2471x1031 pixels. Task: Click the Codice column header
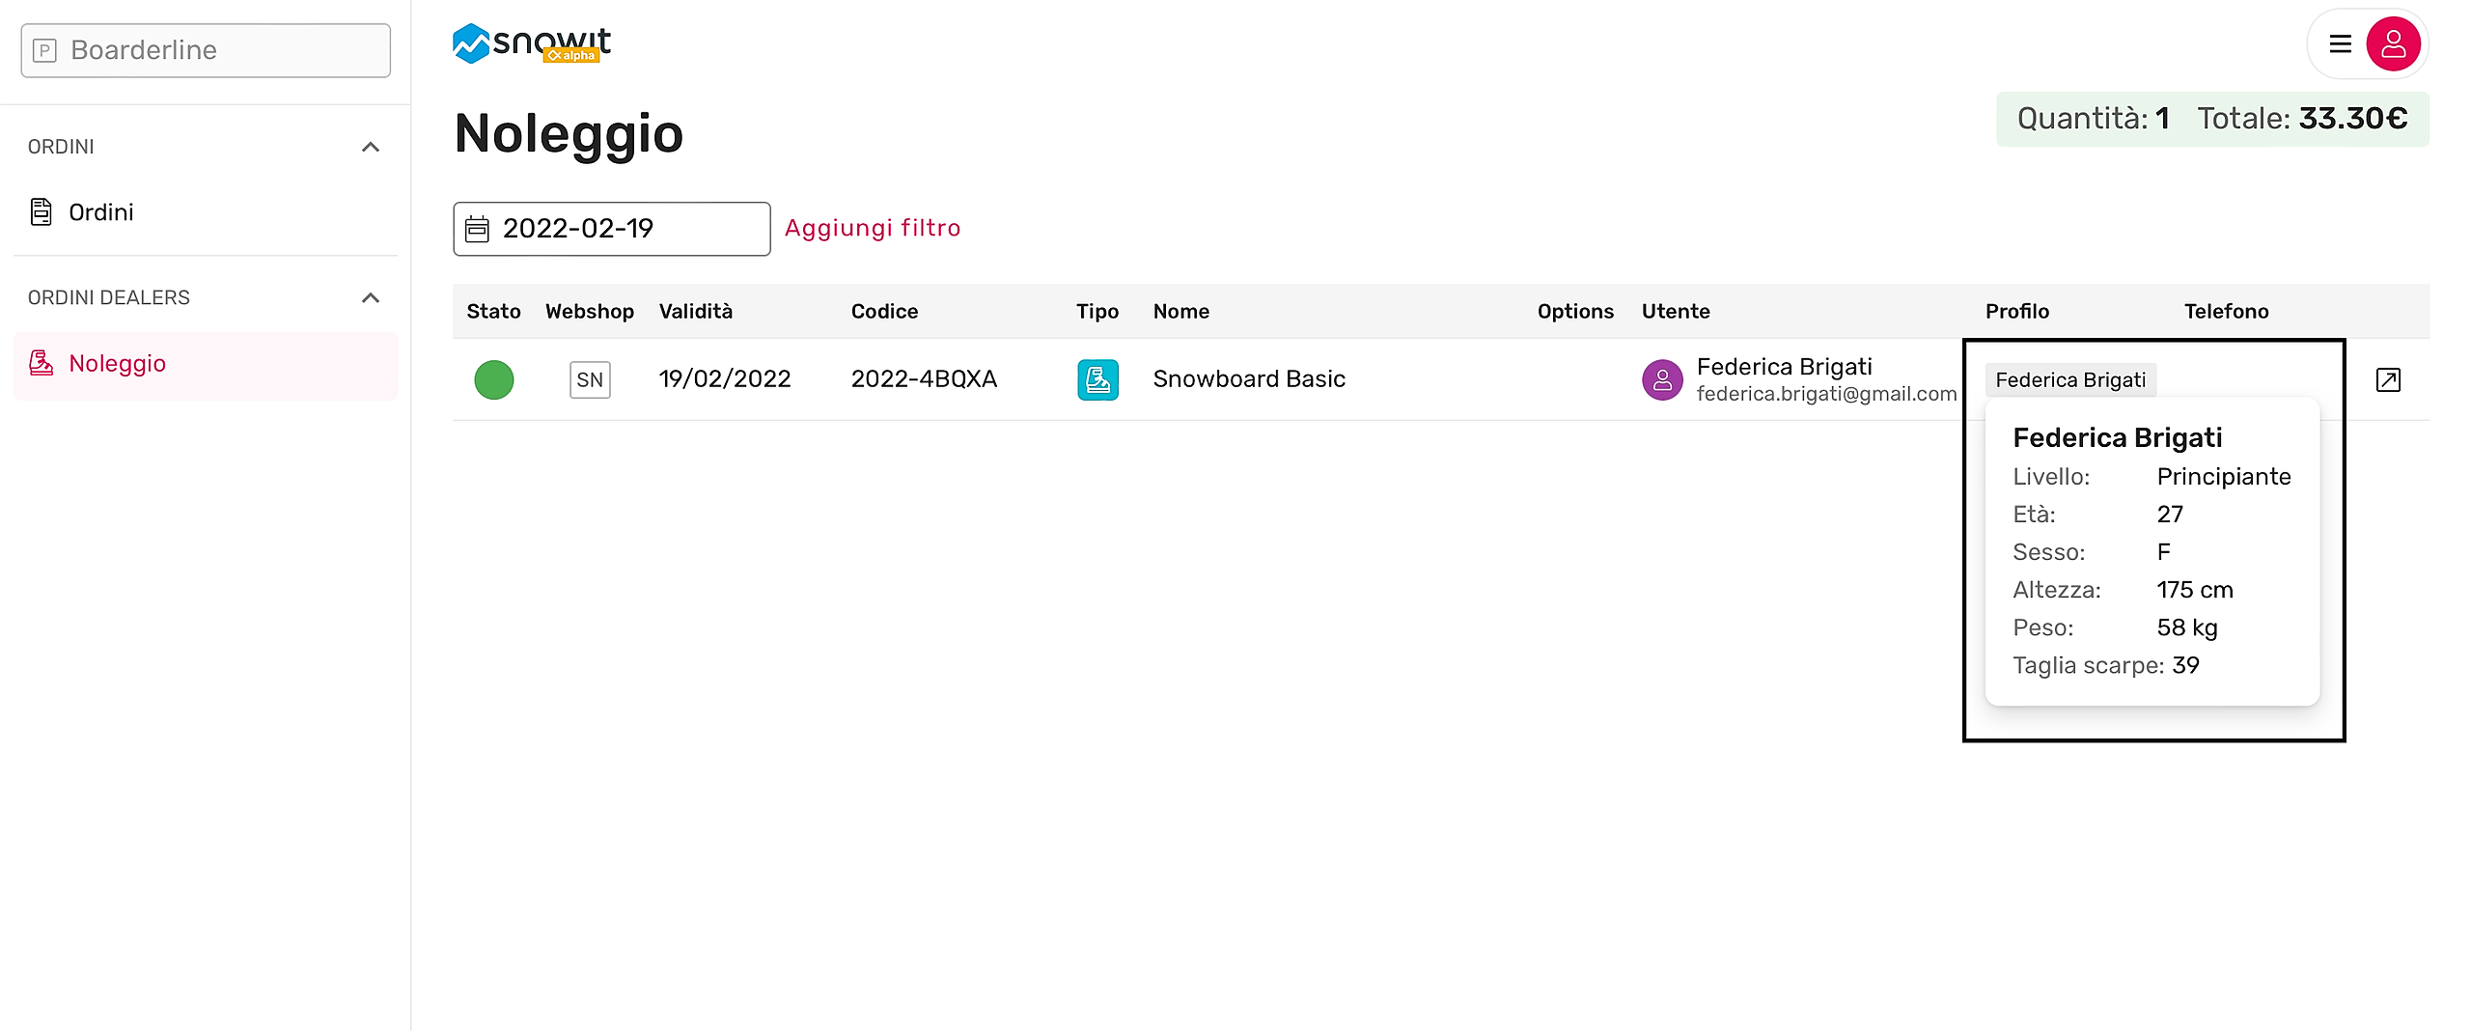pos(884,311)
